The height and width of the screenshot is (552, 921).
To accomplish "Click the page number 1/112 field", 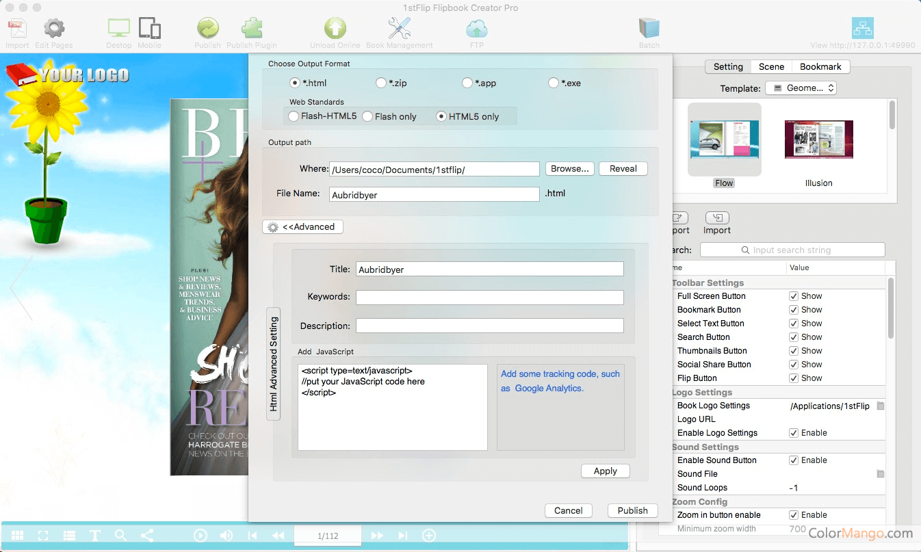I will click(x=328, y=536).
